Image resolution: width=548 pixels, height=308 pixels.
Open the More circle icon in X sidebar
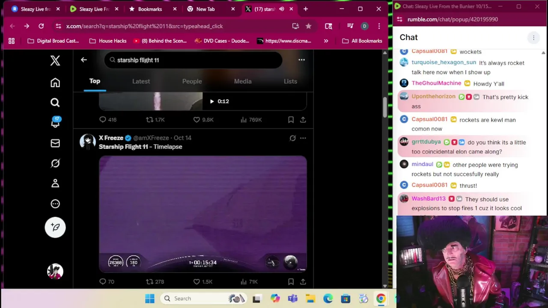tap(55, 204)
